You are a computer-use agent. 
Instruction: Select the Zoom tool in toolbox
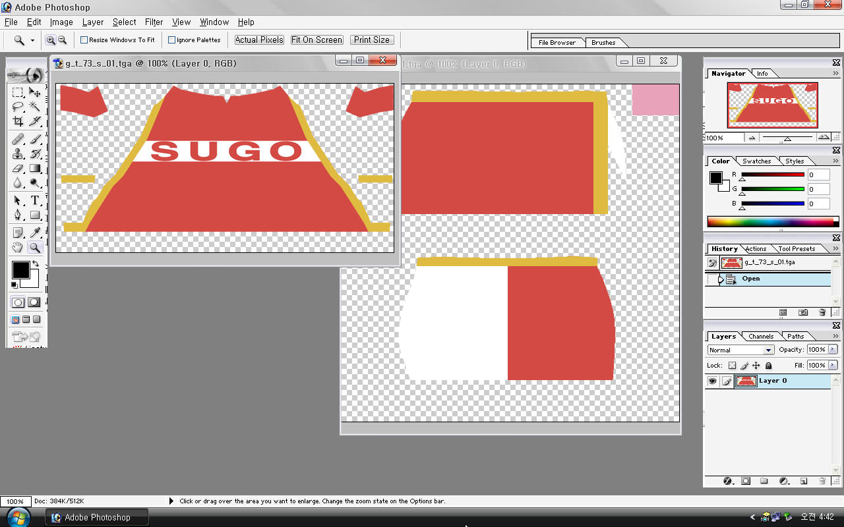pyautogui.click(x=35, y=248)
